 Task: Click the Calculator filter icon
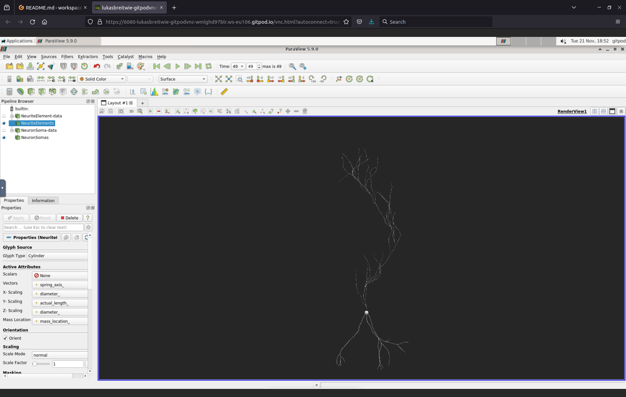click(x=9, y=92)
